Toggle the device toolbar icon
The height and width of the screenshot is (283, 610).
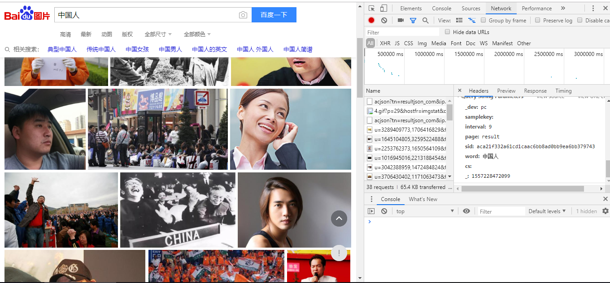point(383,8)
